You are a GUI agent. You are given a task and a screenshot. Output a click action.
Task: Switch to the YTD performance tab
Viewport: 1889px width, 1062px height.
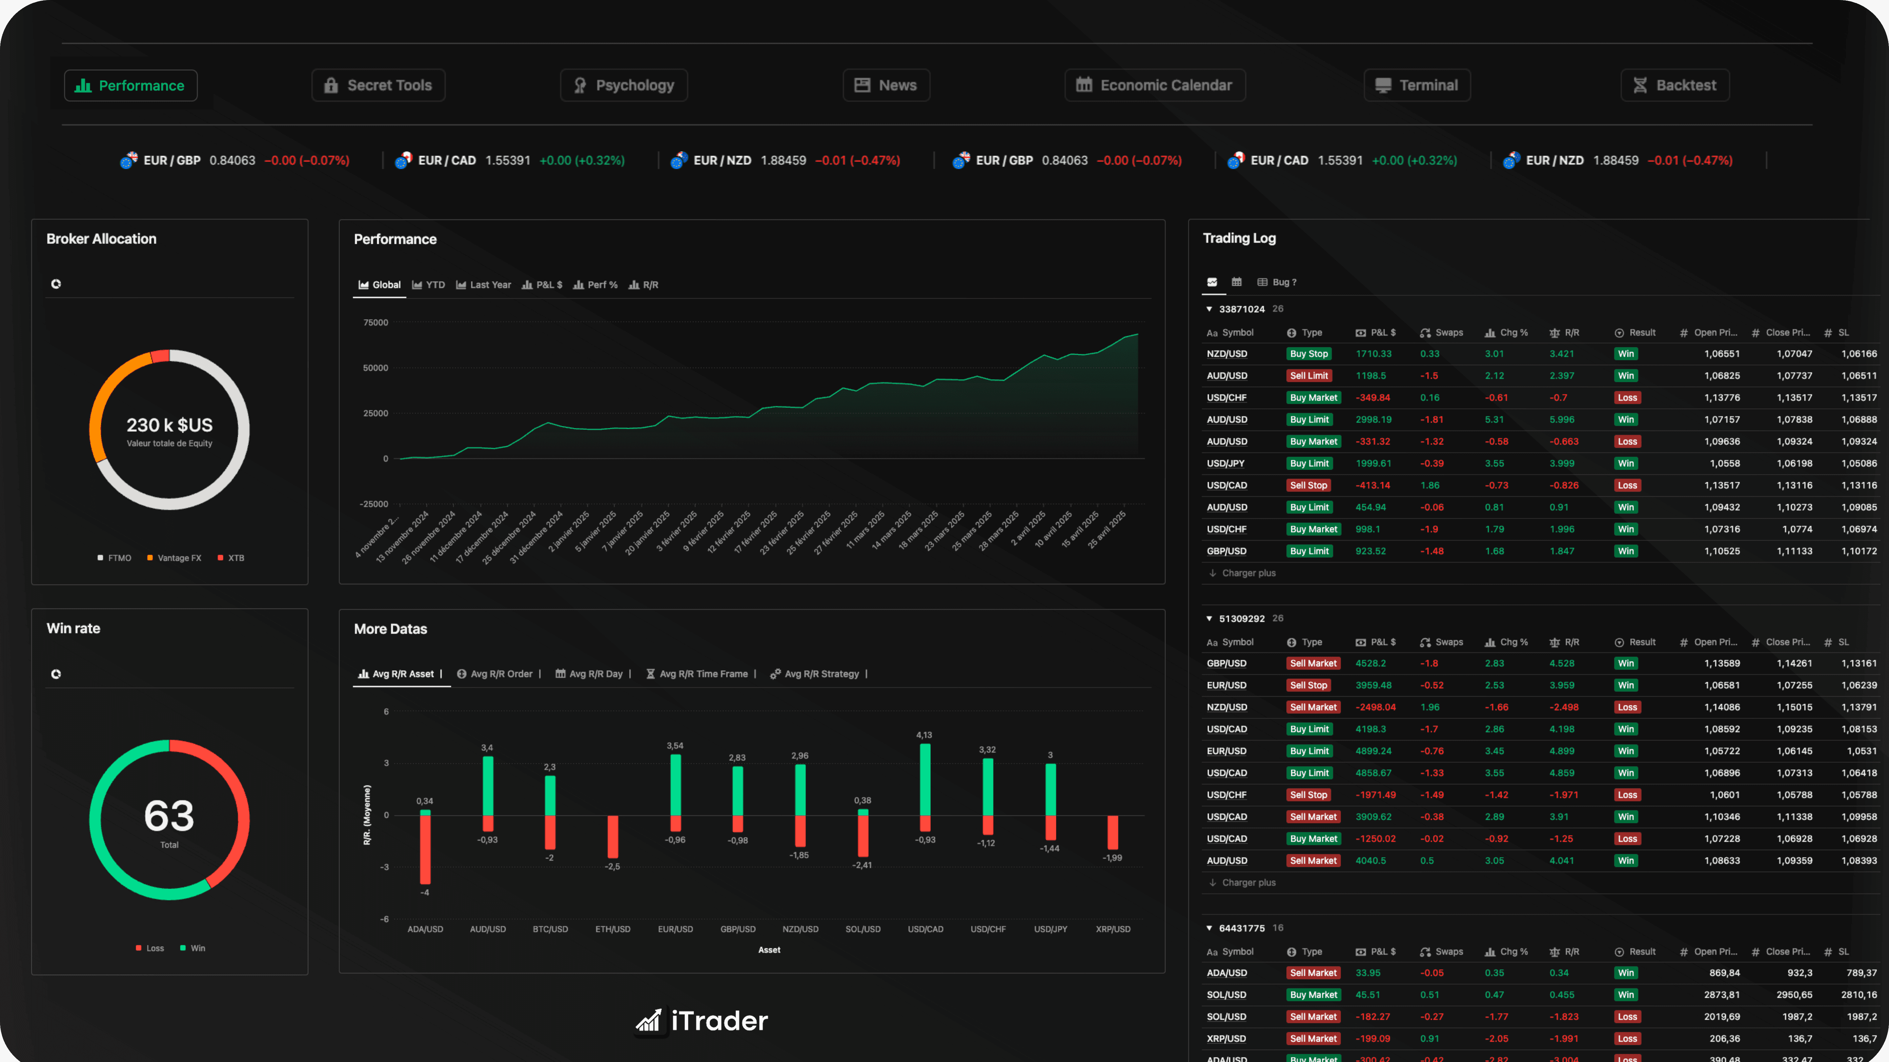pyautogui.click(x=429, y=285)
